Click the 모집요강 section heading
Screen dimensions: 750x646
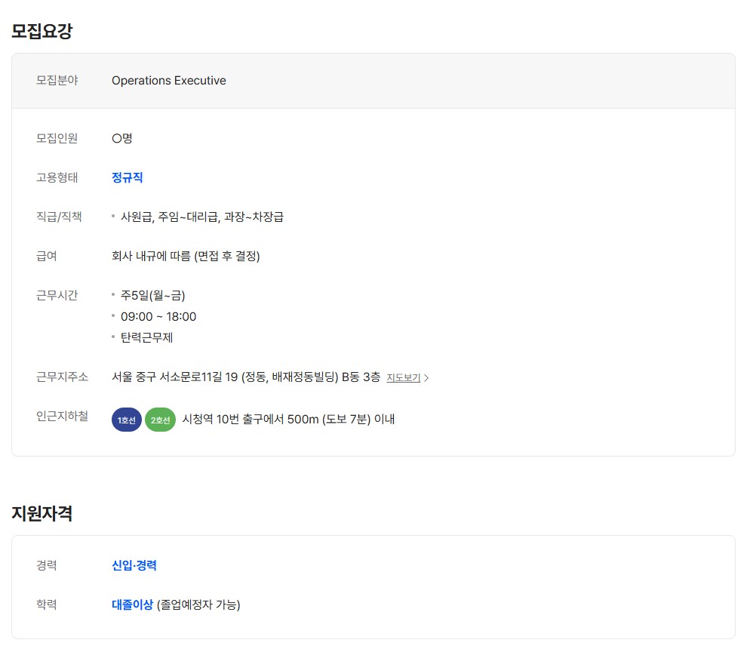[41, 32]
